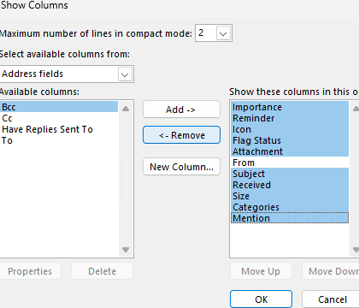
Task: Select Received in shown columns list
Action: point(290,185)
